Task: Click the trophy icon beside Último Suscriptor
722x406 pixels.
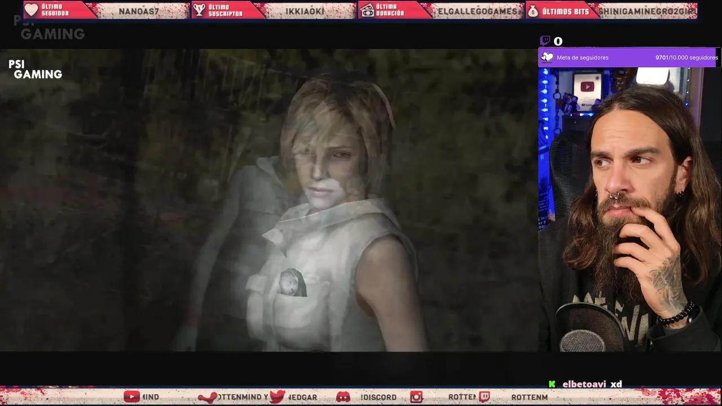Action: click(199, 10)
